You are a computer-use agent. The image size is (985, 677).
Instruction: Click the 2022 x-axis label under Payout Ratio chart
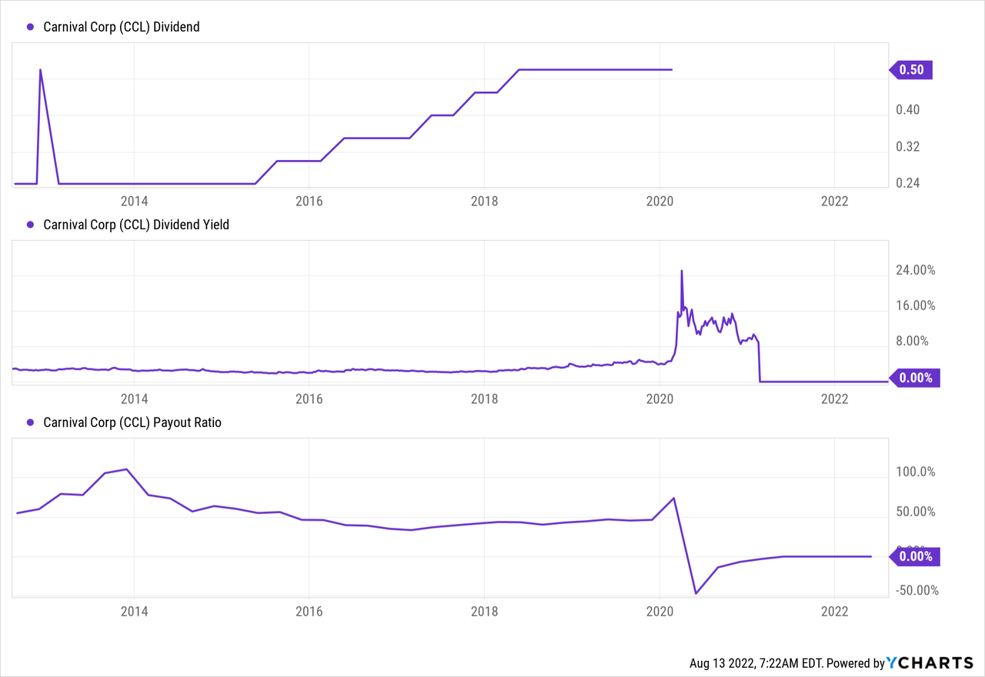point(835,611)
